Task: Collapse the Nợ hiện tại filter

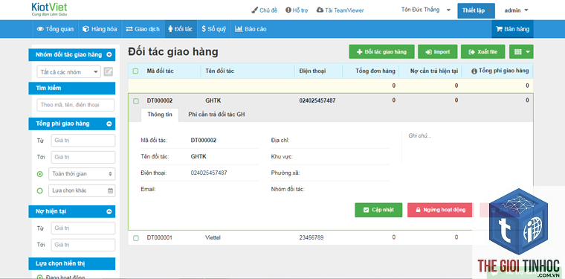Action: (x=109, y=211)
